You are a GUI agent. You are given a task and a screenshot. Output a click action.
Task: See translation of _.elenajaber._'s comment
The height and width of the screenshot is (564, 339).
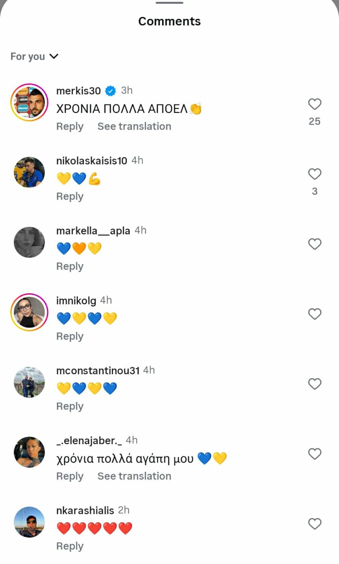[134, 476]
